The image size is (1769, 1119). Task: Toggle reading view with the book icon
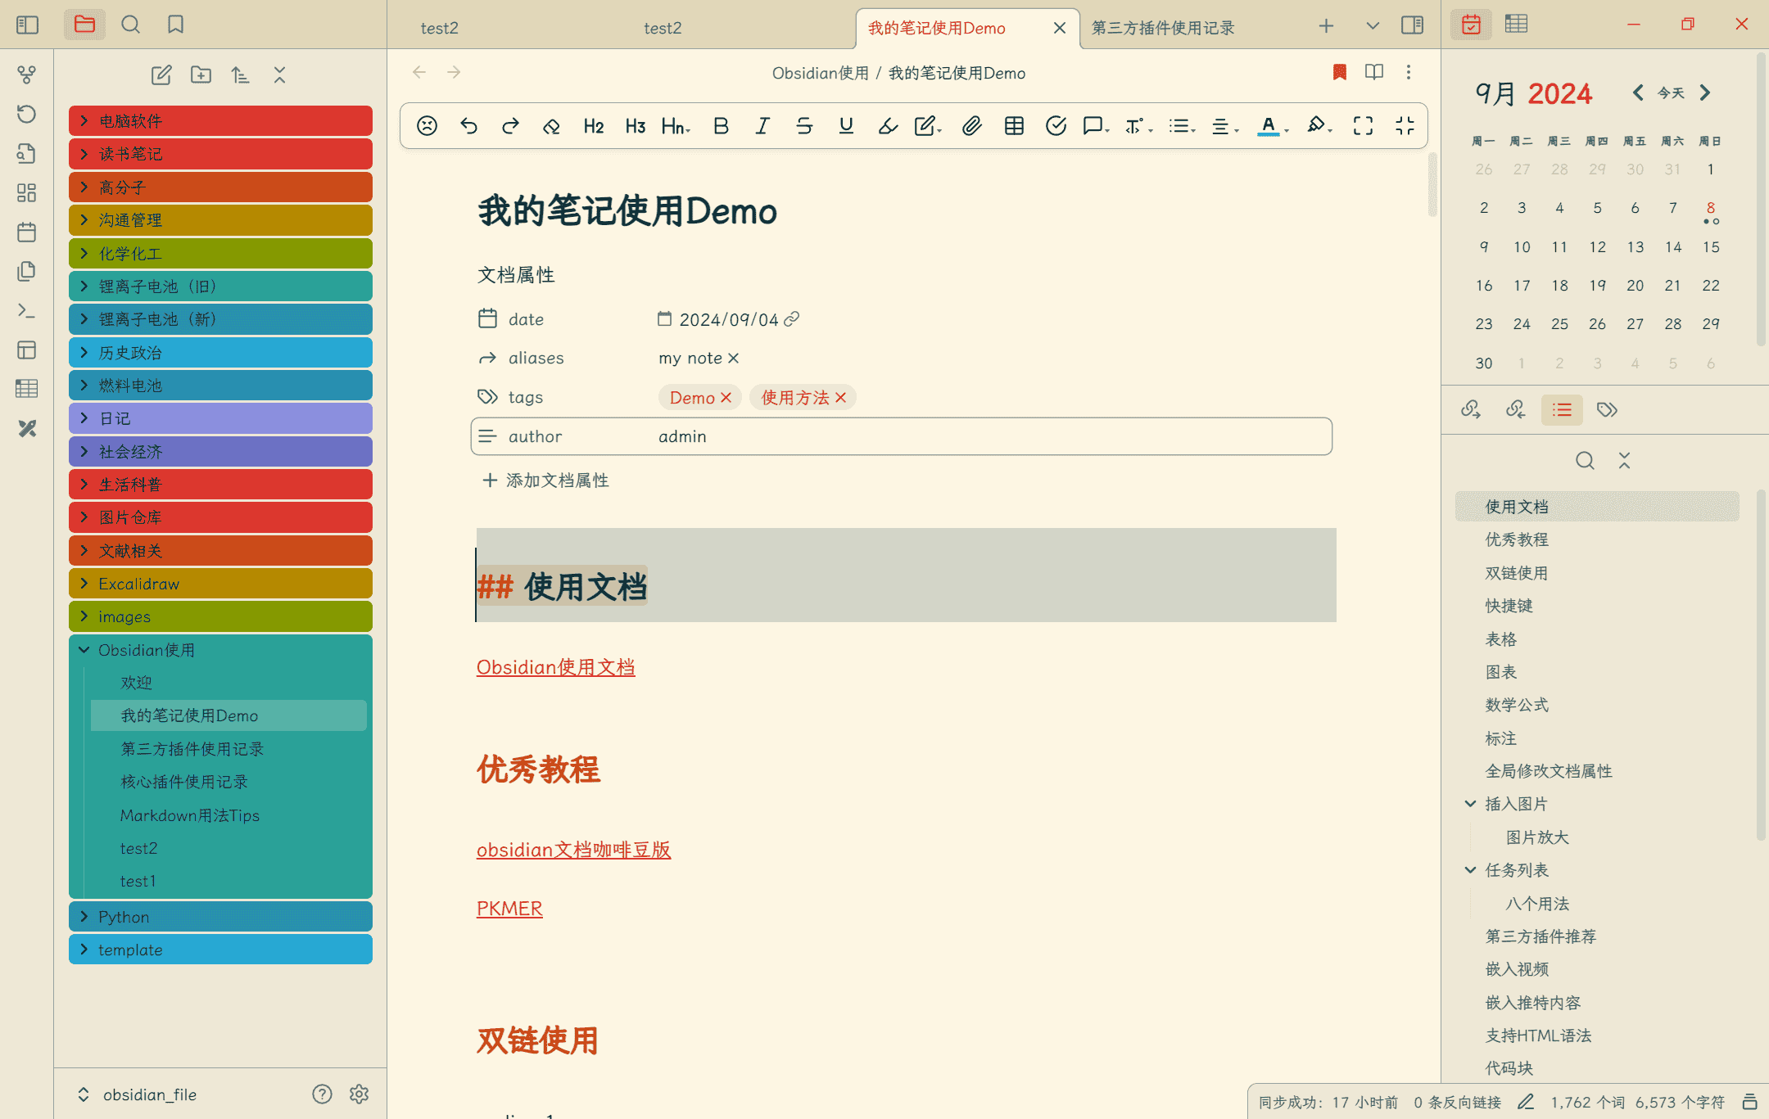point(1374,73)
